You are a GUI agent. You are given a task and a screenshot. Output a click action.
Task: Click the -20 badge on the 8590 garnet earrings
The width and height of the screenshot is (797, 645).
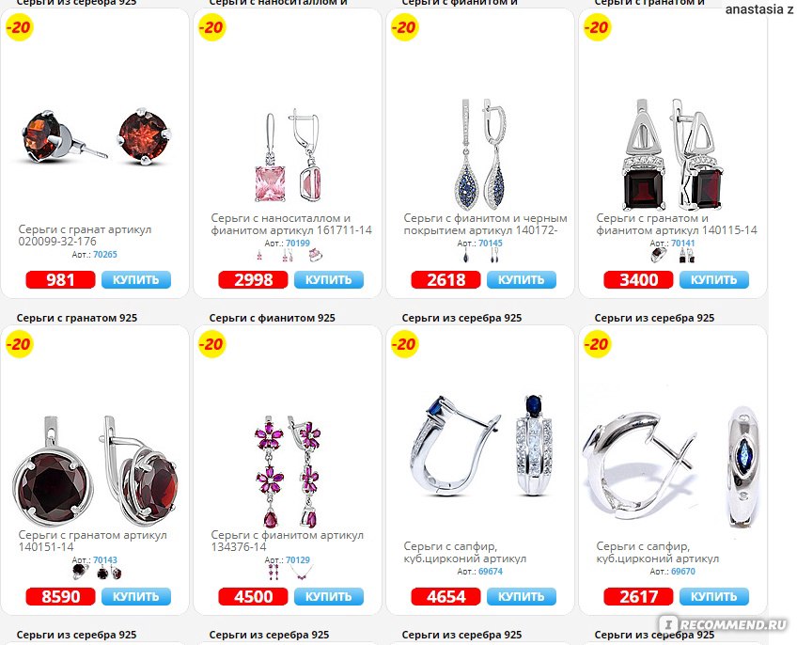(x=19, y=344)
